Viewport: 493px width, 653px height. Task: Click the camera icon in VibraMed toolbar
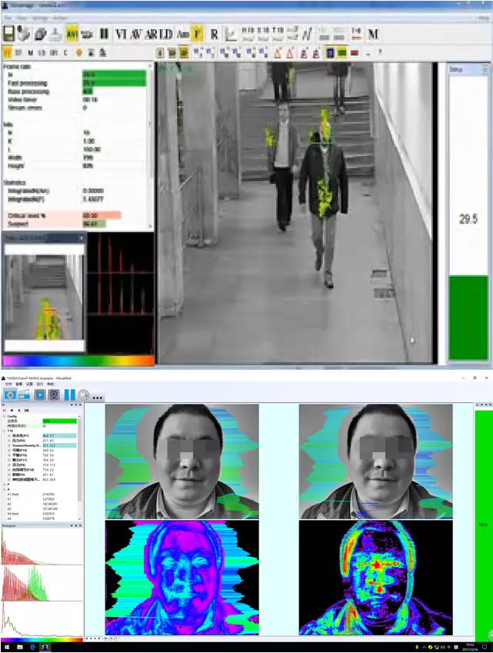coord(9,395)
